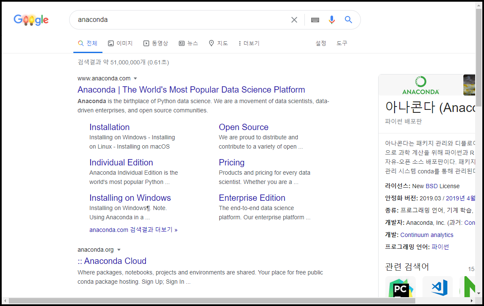The image size is (484, 306).
Task: Open the 더보기 (More) menu
Action: 249,43
